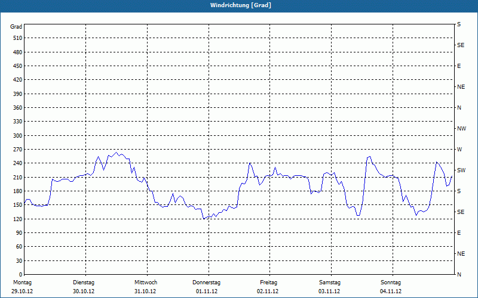Select the date '01.11.12'
This screenshot has width=478, height=298.
pyautogui.click(x=207, y=291)
